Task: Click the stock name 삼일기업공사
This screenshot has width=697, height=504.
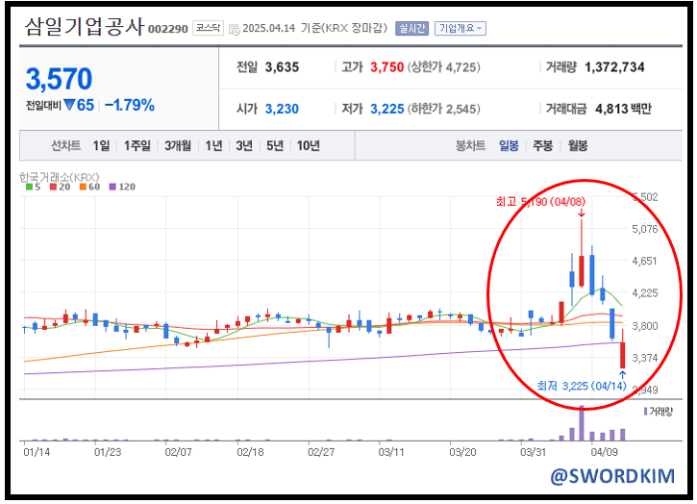Action: pos(85,27)
